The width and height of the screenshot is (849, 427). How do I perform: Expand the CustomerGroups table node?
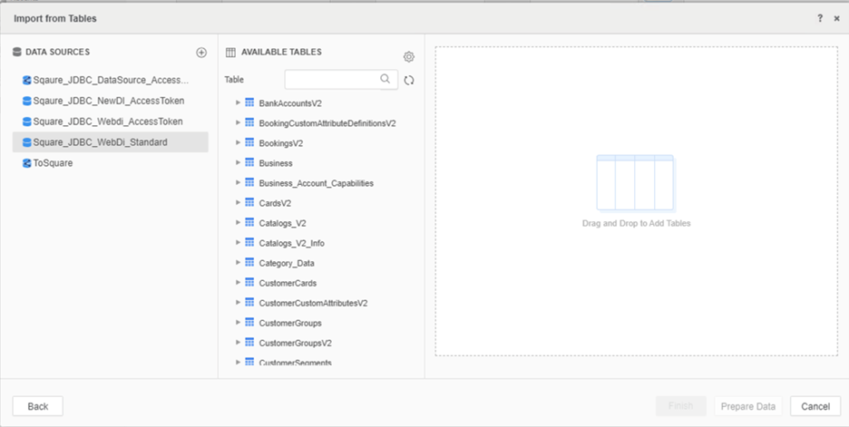tap(239, 323)
